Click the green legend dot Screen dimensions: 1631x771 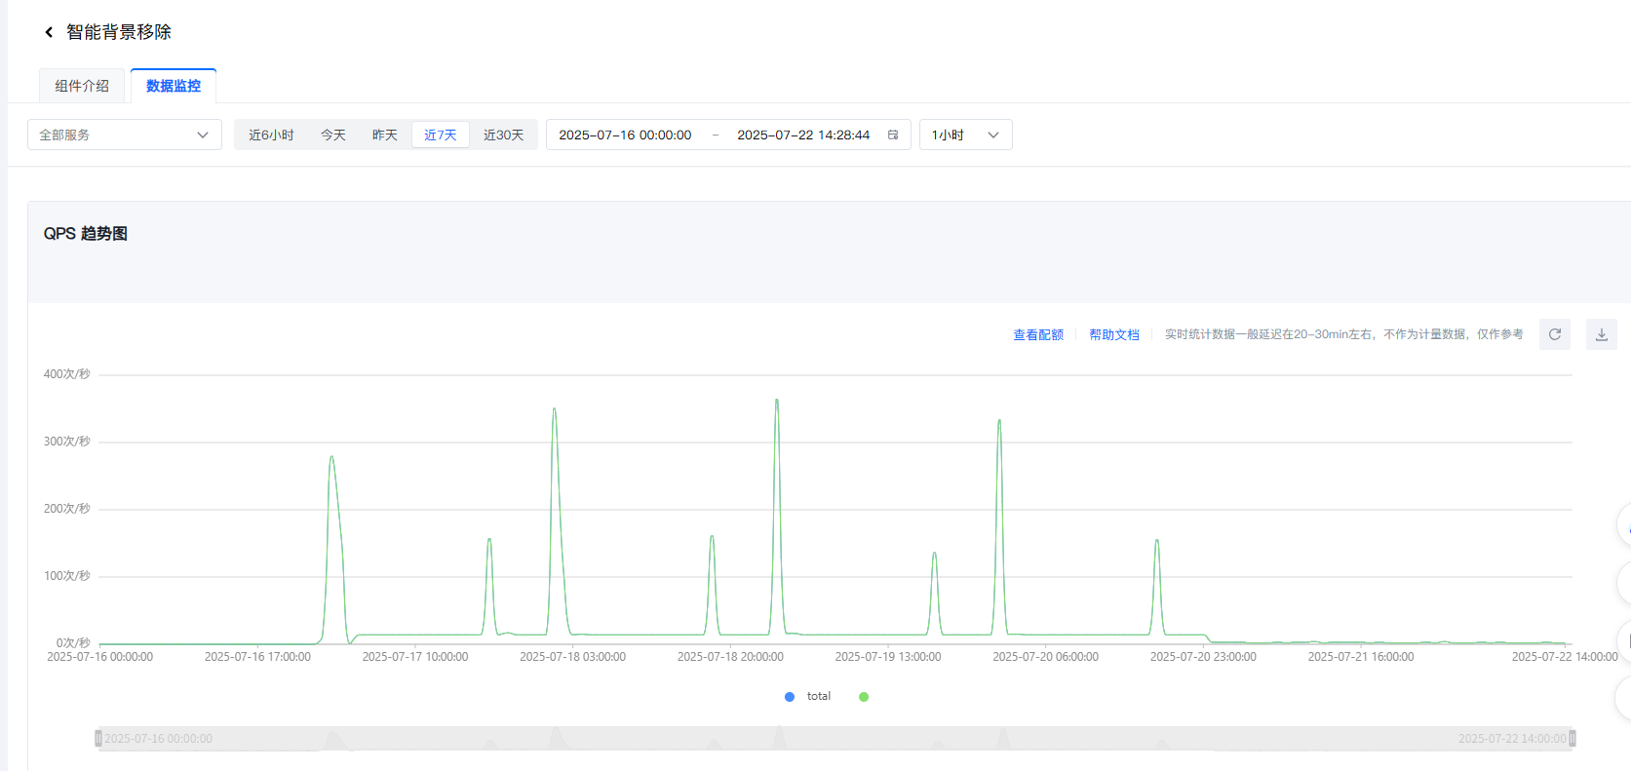click(864, 697)
